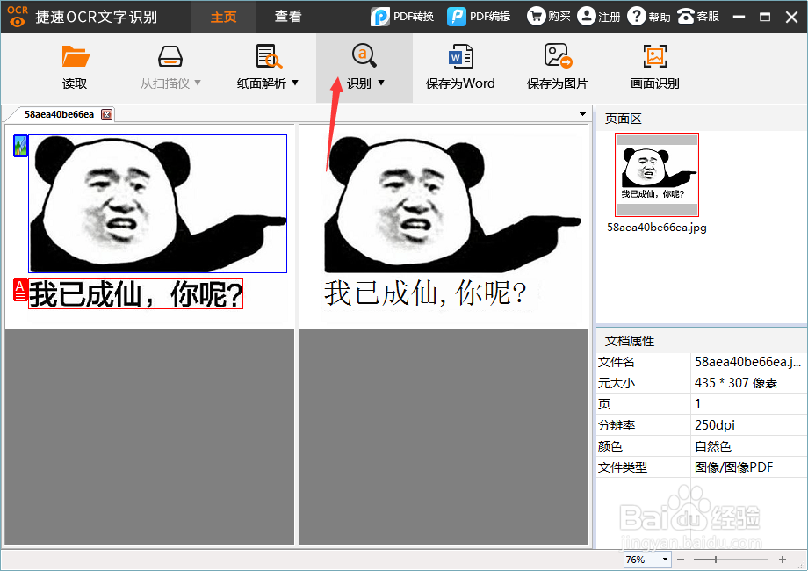Click the 读取 open folder icon

76,56
